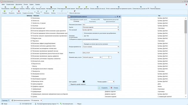This screenshot has height=105, width=188.
Task: Open the Клиенты toolbar icon
Action: [22, 8]
